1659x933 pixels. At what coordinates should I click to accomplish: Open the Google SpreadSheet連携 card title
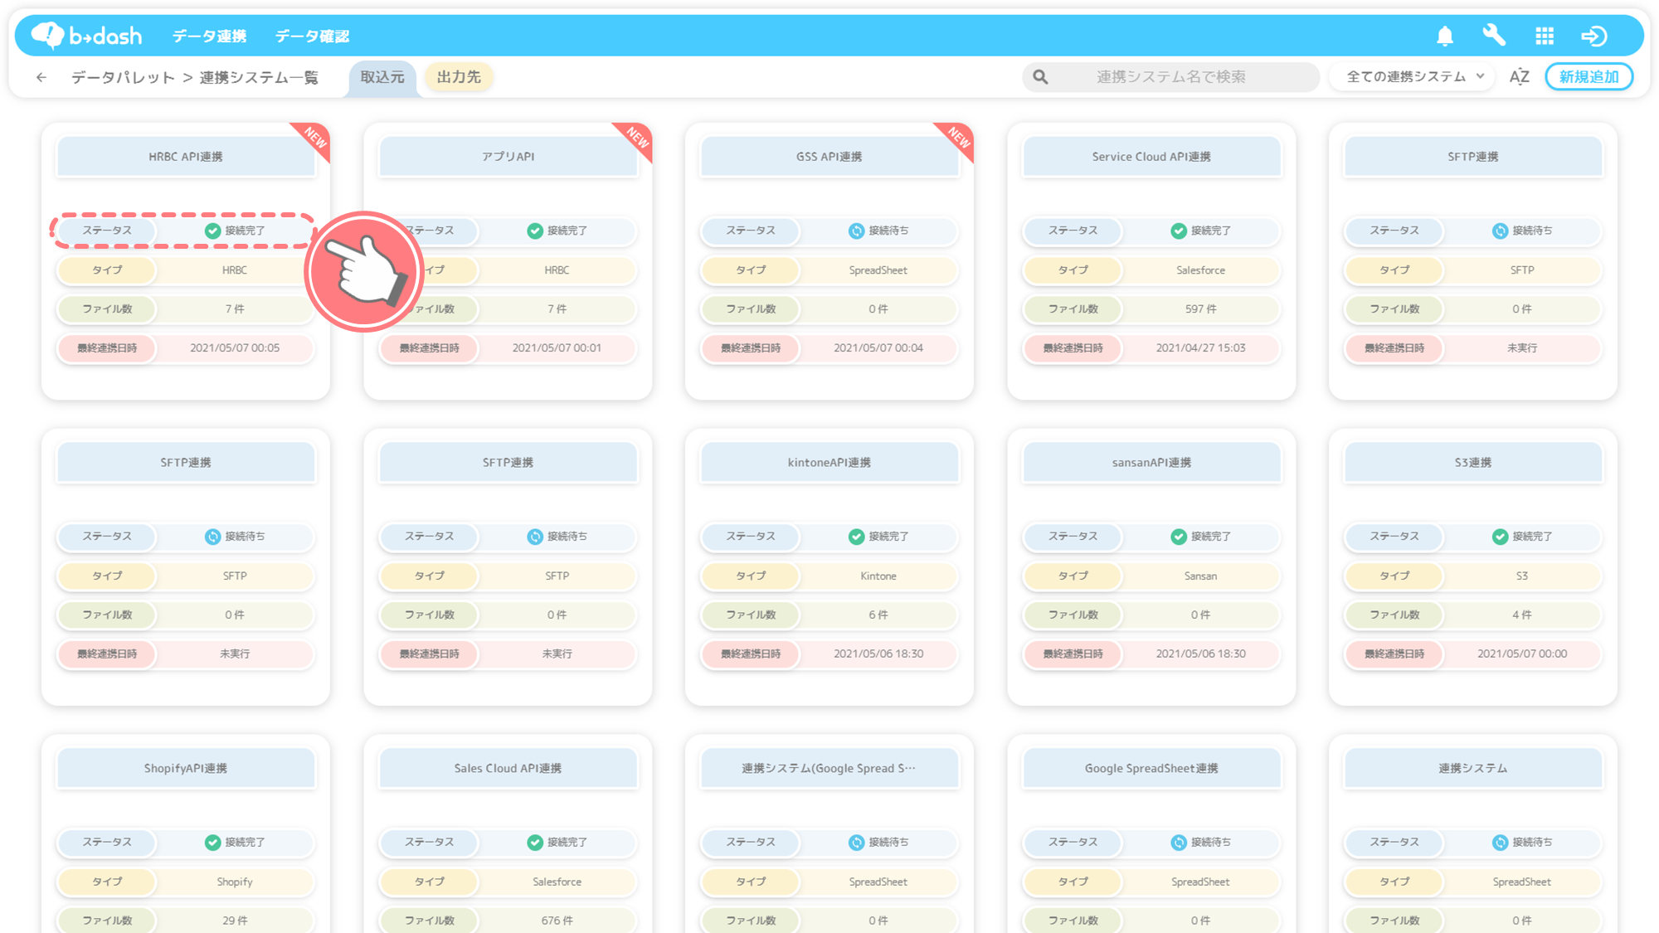tap(1151, 769)
